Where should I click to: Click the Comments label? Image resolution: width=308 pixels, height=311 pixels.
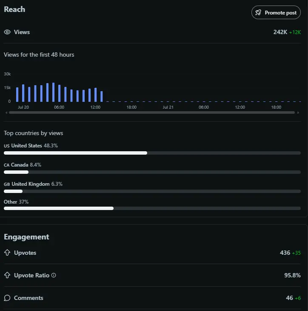[x=29, y=298]
